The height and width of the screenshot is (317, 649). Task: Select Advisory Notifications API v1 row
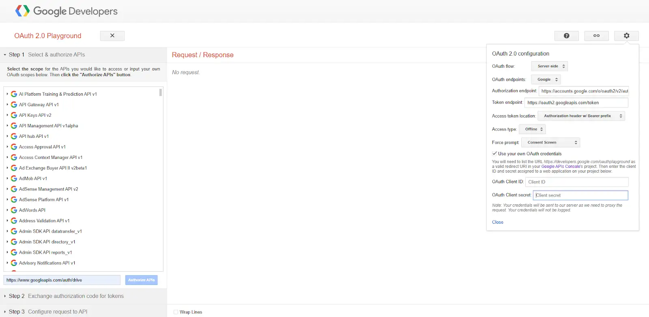tap(82, 263)
